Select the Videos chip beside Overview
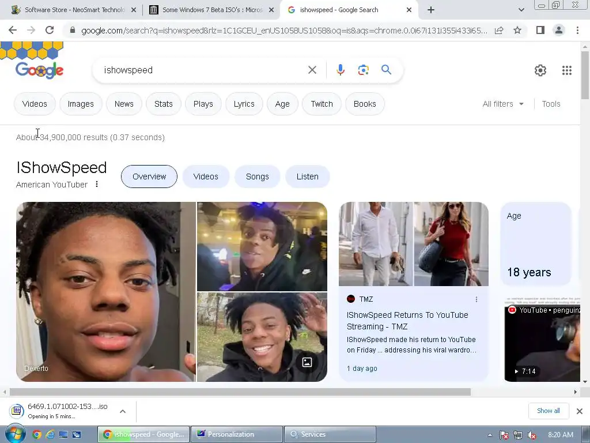The image size is (590, 443). pos(206,177)
